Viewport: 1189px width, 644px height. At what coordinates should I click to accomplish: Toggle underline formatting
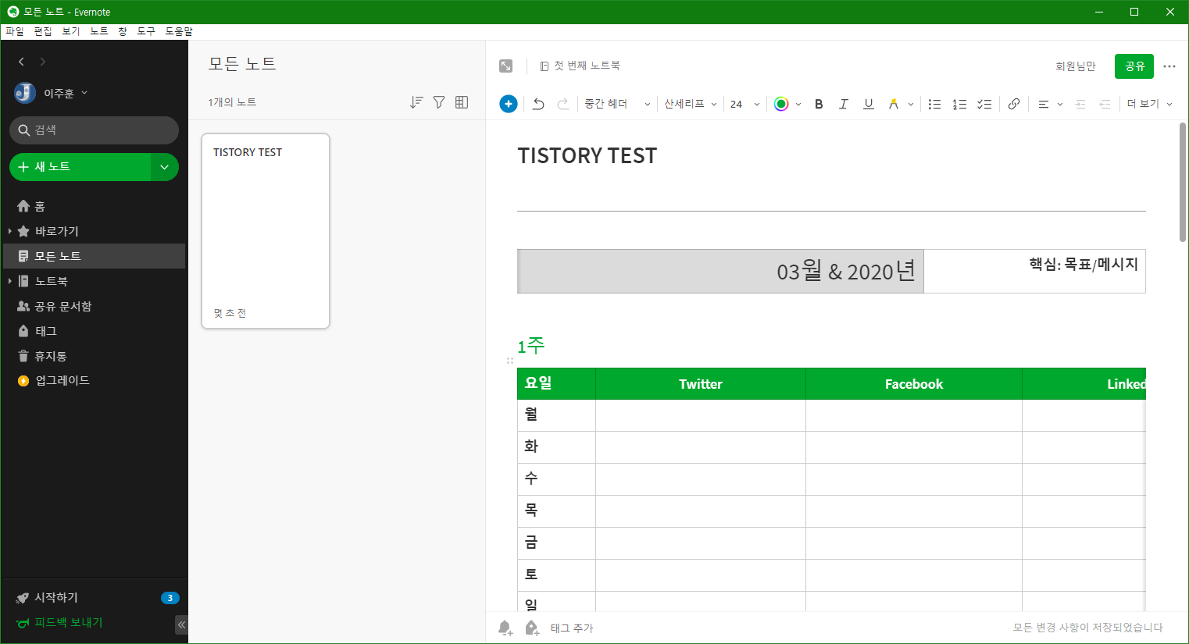[869, 104]
